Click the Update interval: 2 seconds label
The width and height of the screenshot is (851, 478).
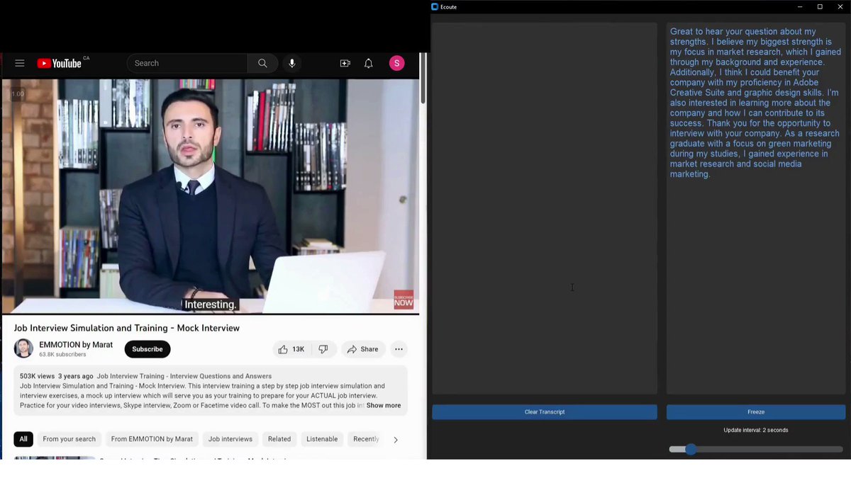[756, 430]
